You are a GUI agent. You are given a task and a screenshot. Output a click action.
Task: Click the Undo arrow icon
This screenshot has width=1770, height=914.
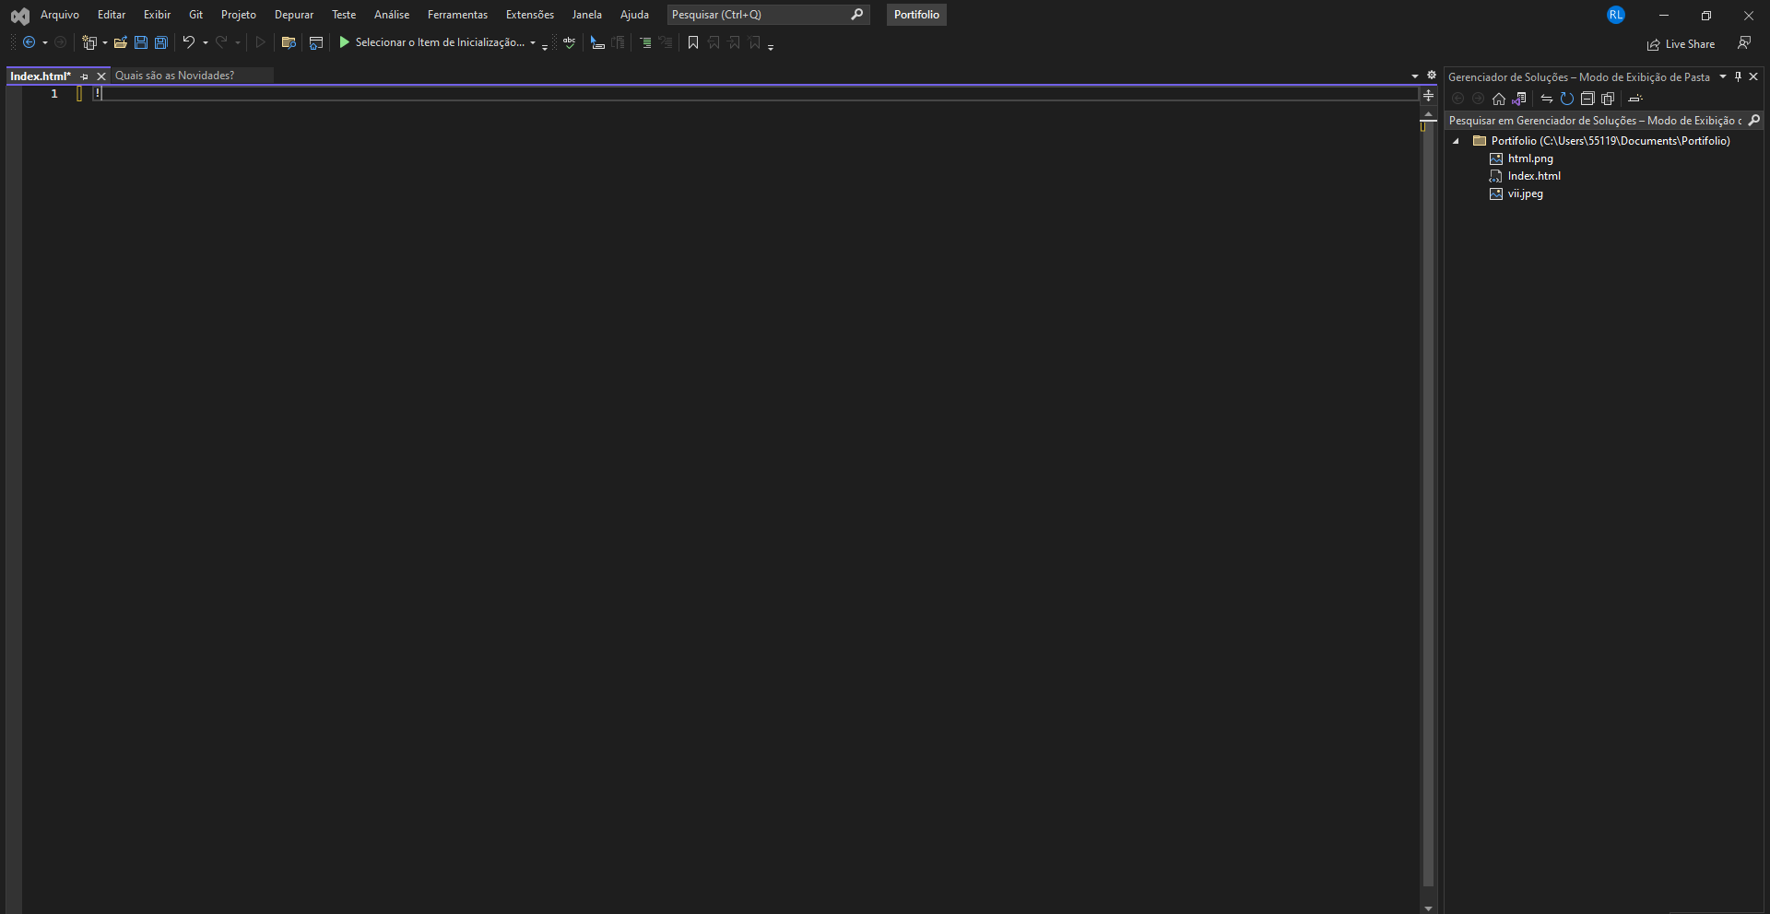tap(189, 42)
